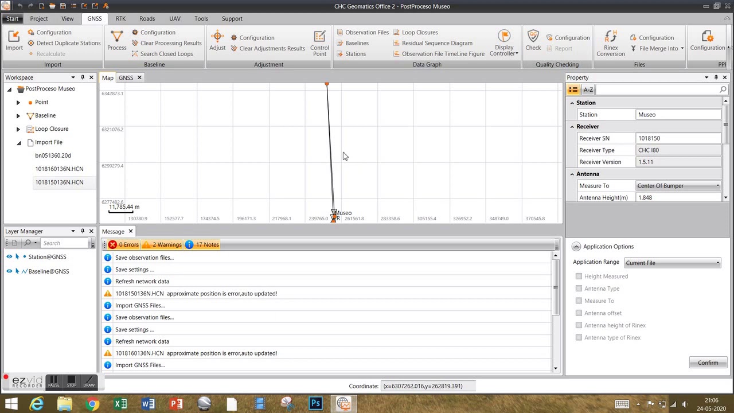Open the Tools ribbon tab

[201, 18]
